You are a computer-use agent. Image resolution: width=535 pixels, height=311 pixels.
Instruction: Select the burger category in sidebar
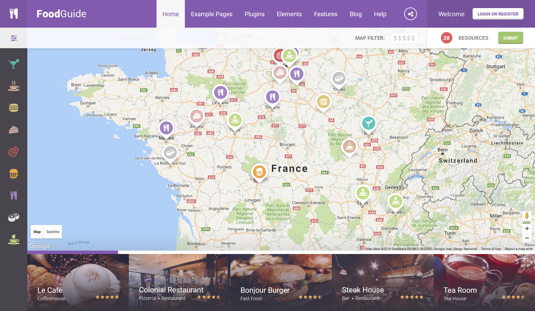13,108
